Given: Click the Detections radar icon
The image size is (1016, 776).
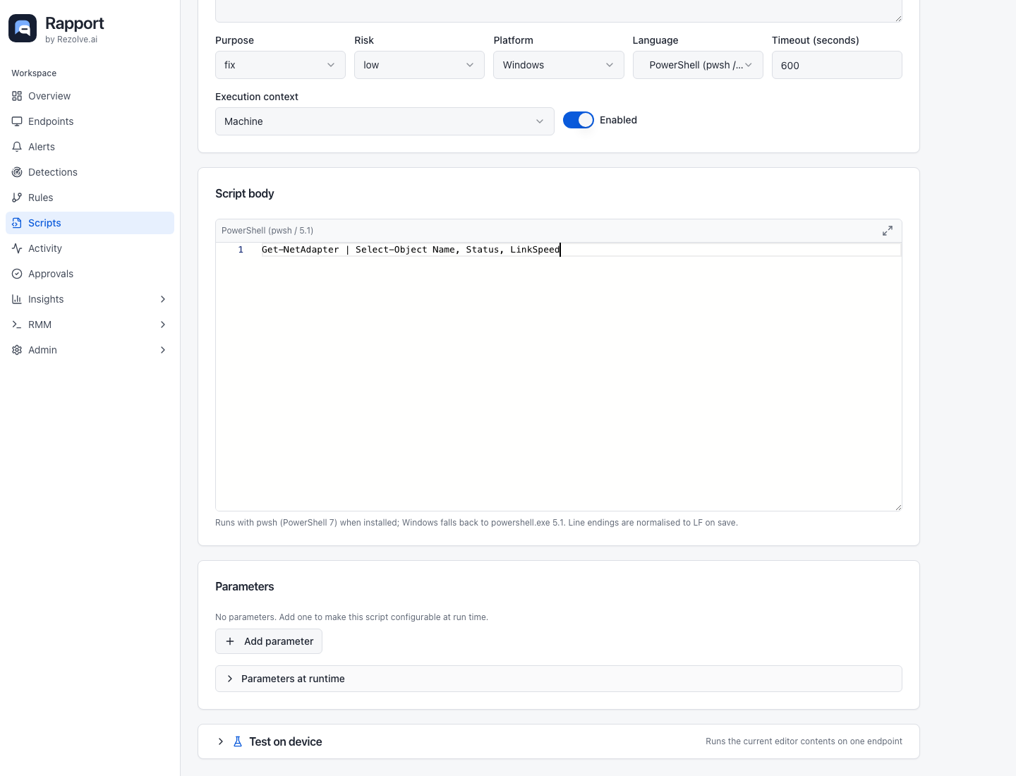Looking at the screenshot, I should click(x=17, y=172).
